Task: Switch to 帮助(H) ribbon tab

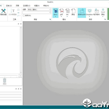Action: point(46,6)
